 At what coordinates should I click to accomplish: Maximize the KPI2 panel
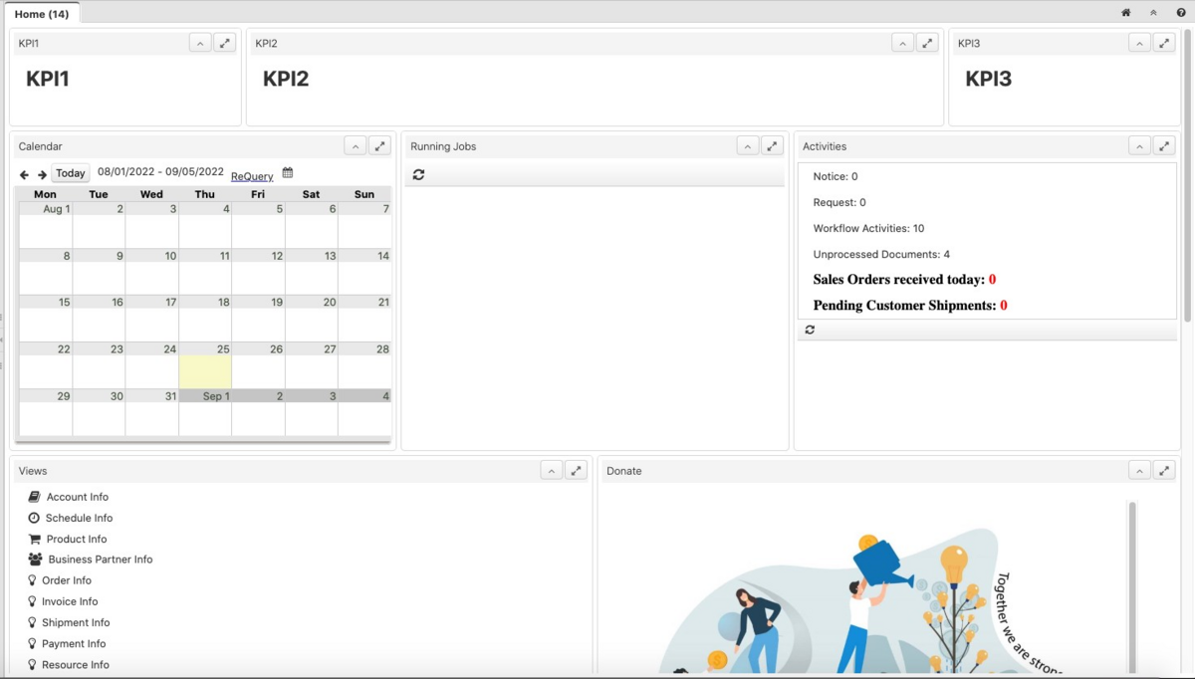coord(927,43)
